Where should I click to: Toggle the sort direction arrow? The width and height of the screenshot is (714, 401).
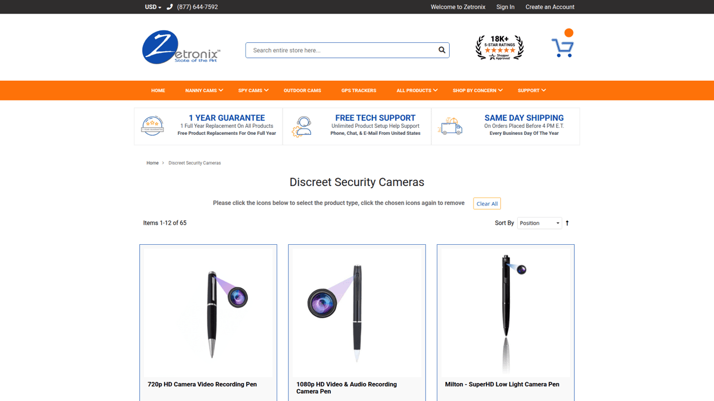tap(566, 223)
